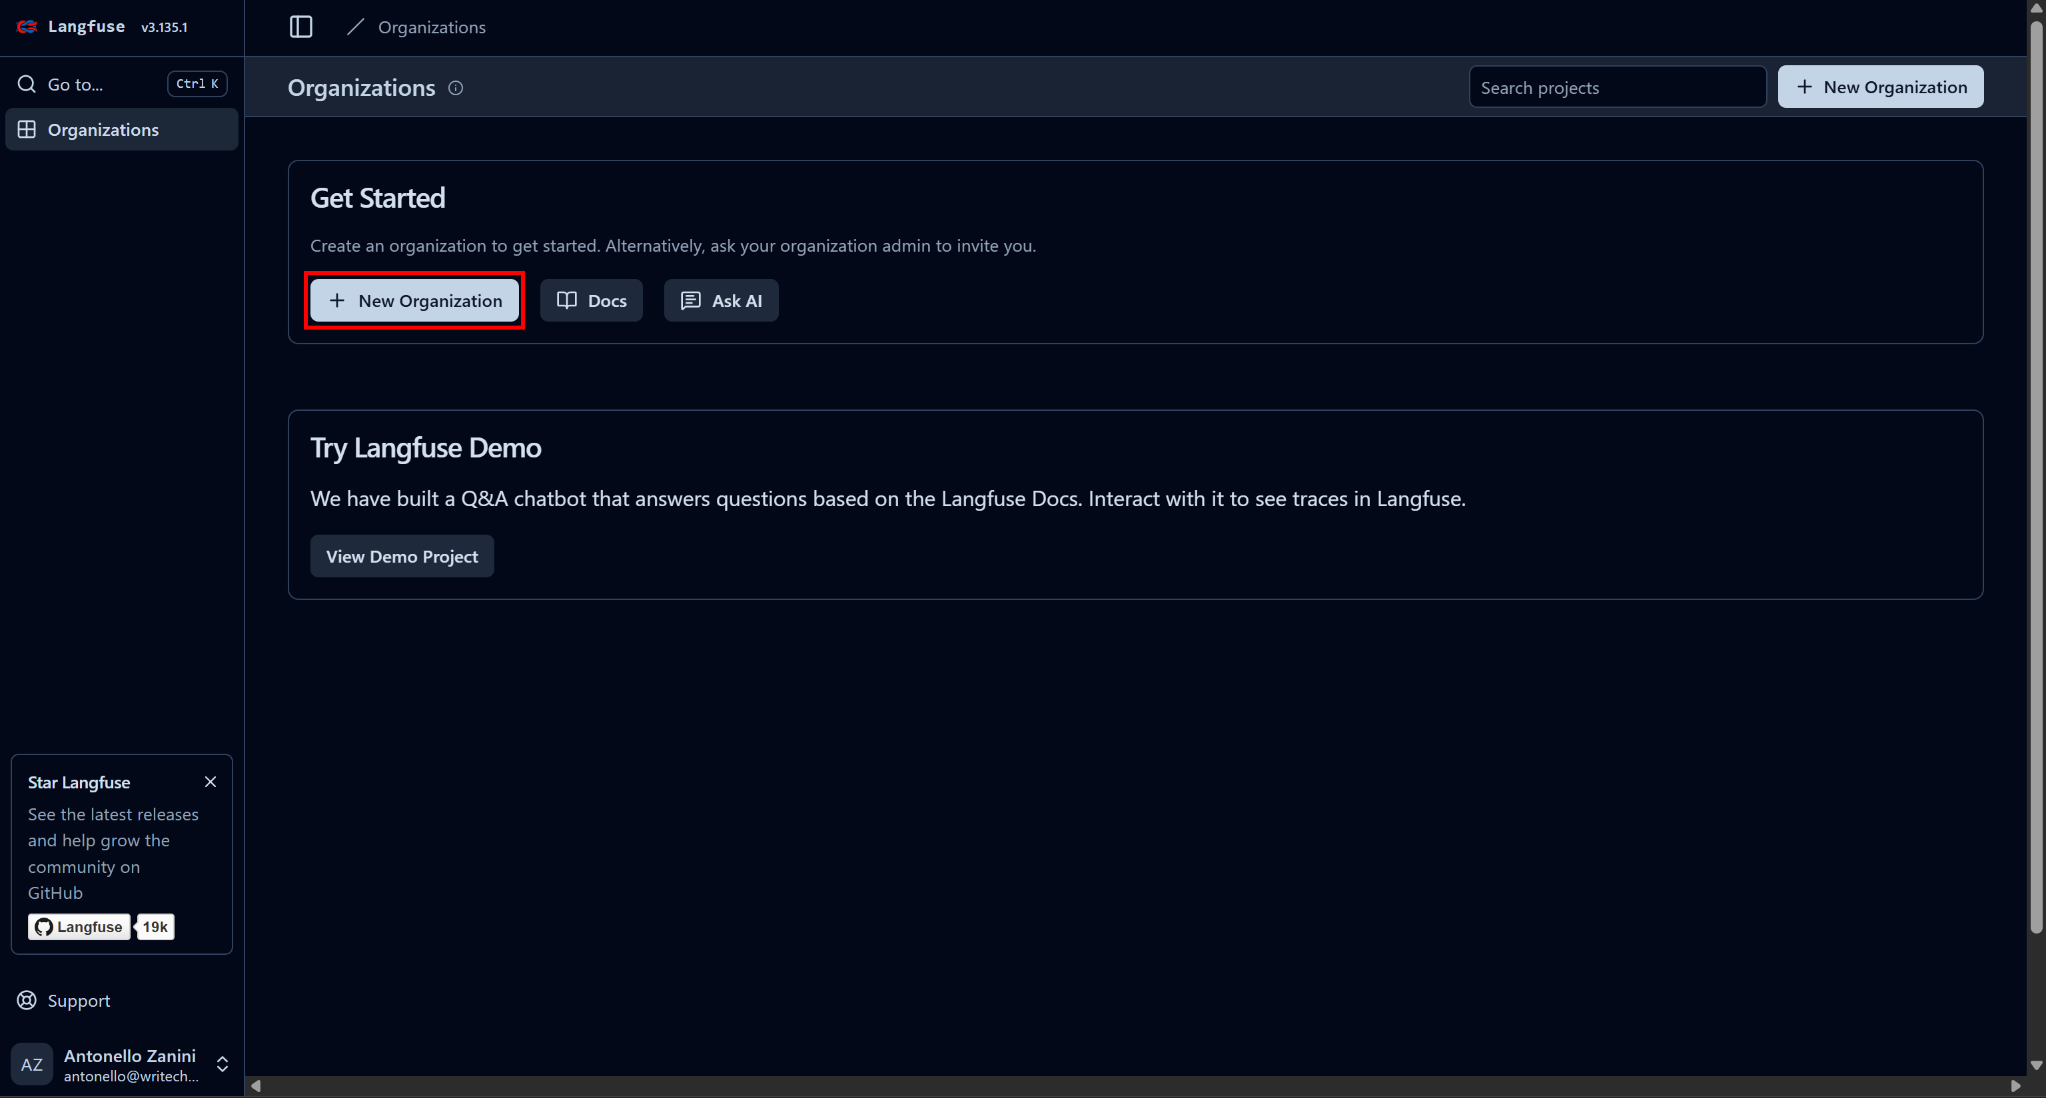Click the Organizations breadcrumb at the top
The image size is (2046, 1098).
pos(431,26)
